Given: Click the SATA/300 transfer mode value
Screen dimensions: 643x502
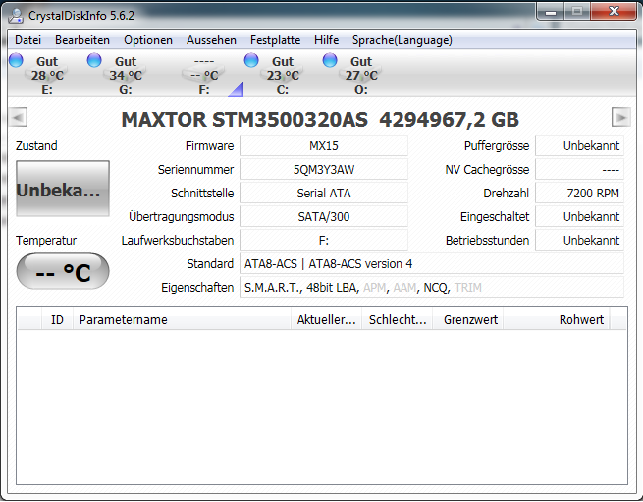Looking at the screenshot, I should (x=324, y=217).
